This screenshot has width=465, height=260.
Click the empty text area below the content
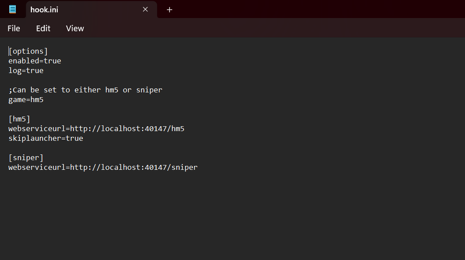pyautogui.click(x=232, y=216)
